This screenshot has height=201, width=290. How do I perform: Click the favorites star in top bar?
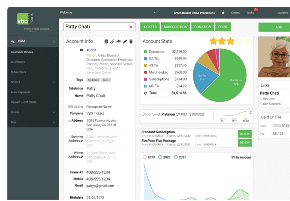tap(223, 13)
